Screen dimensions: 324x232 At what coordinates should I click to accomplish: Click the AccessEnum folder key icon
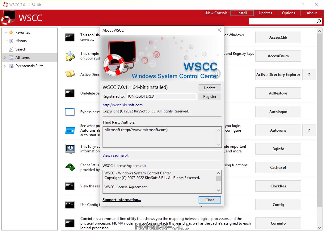[70, 56]
